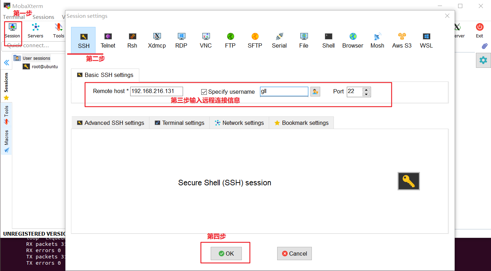
Task: Click the Exit toolbar icon
Action: (x=479, y=31)
